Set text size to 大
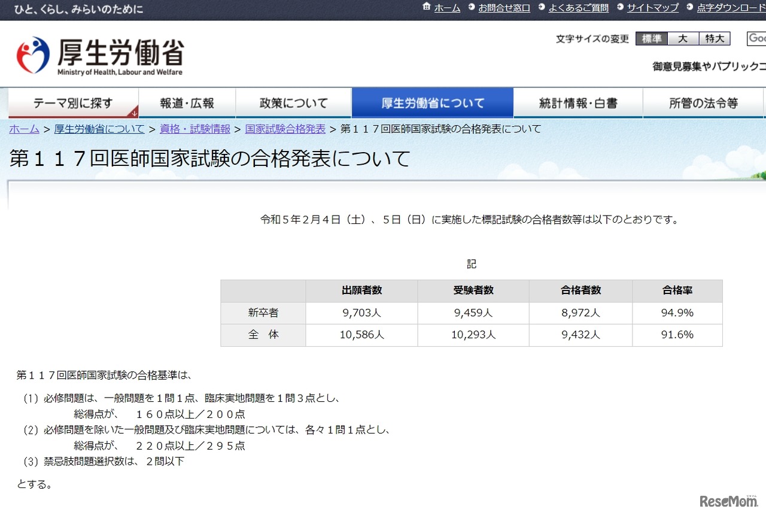 pyautogui.click(x=683, y=39)
